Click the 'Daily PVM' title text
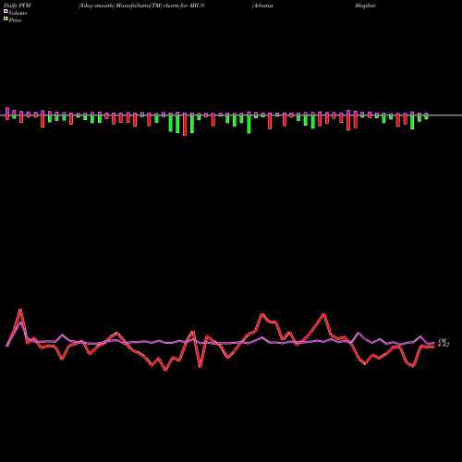462x462 pixels. coord(18,6)
